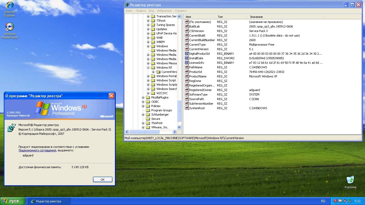This screenshot has height=205, width=365.
Task: Select the LicenseInfo binary value icon
Action: (x=187, y=63)
